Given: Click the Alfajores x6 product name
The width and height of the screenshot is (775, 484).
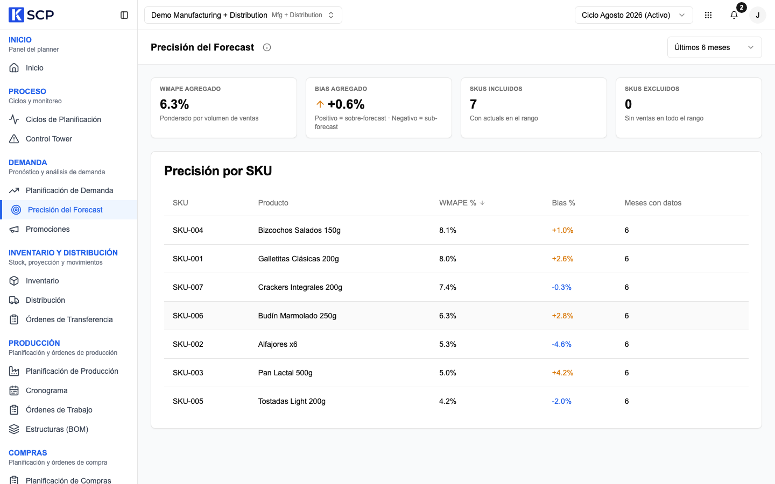Looking at the screenshot, I should pyautogui.click(x=278, y=344).
